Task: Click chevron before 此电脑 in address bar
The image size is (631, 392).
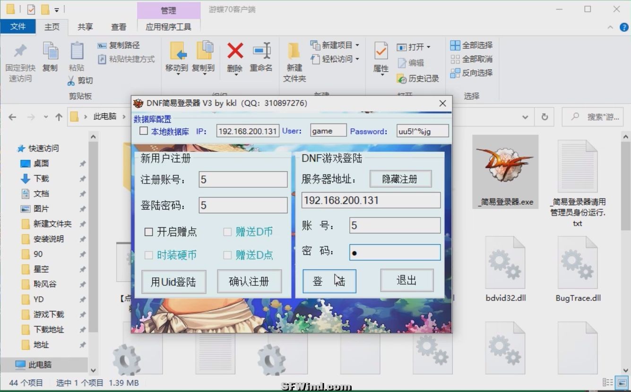Action: 86,117
